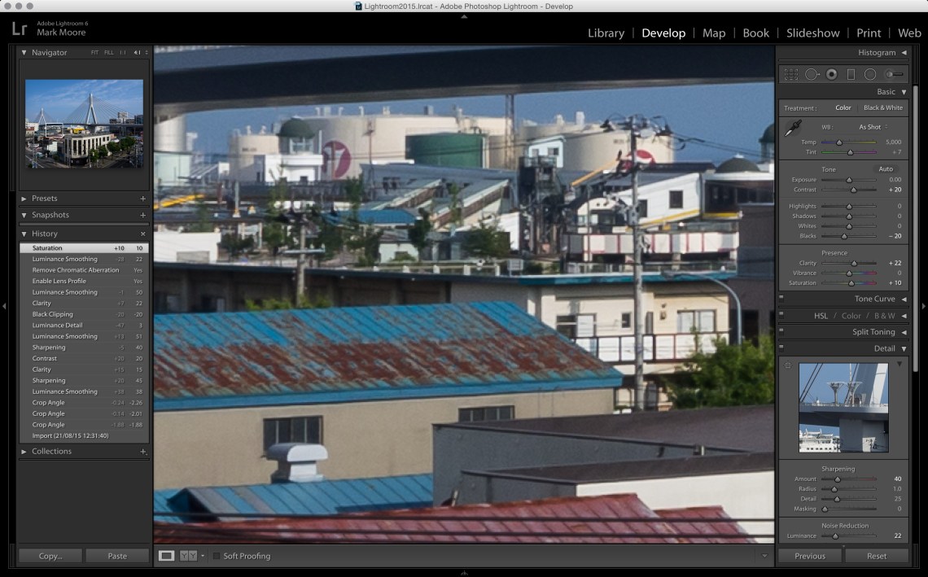Activate the Spot Removal tool
928x577 pixels.
point(812,74)
